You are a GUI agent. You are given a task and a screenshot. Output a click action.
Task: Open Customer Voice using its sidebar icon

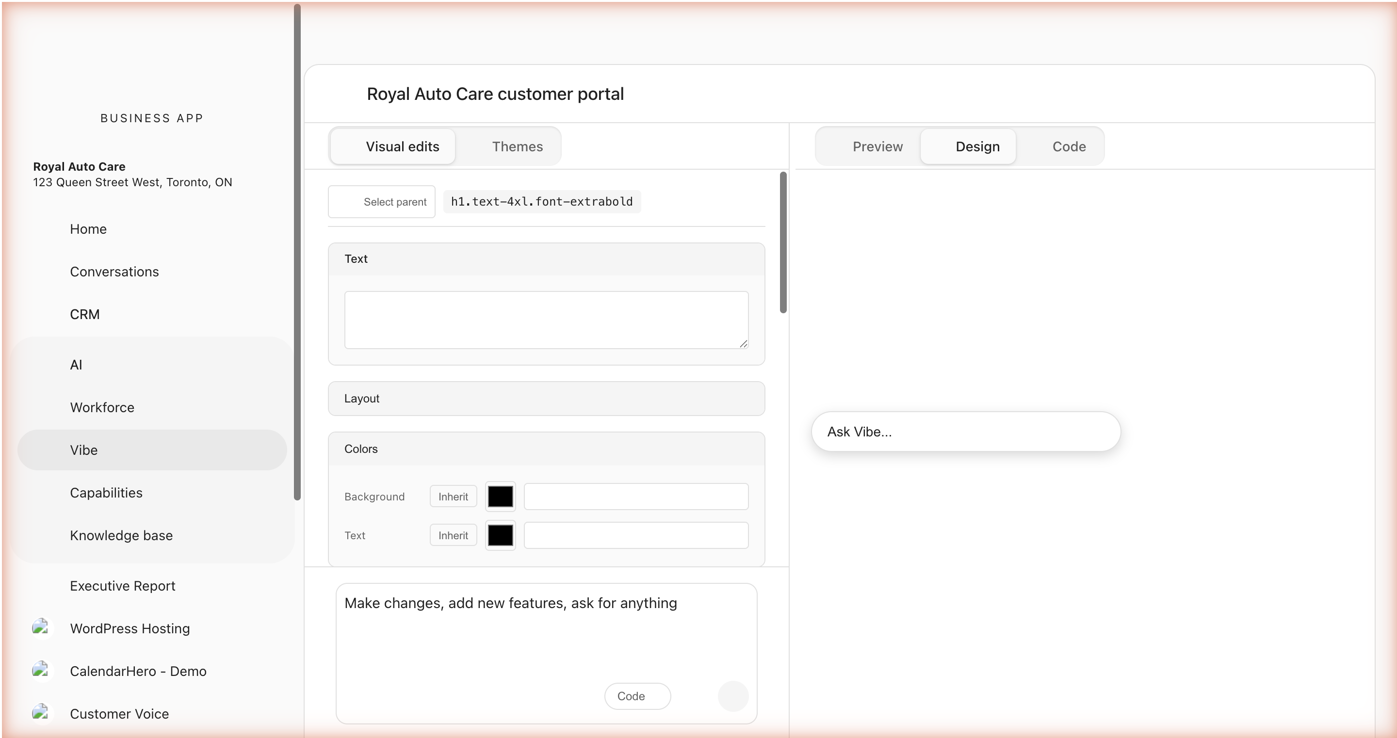coord(41,713)
